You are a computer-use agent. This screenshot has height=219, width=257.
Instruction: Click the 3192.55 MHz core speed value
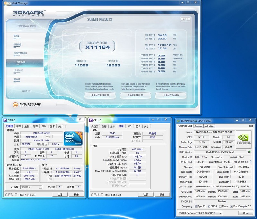coord(29,168)
